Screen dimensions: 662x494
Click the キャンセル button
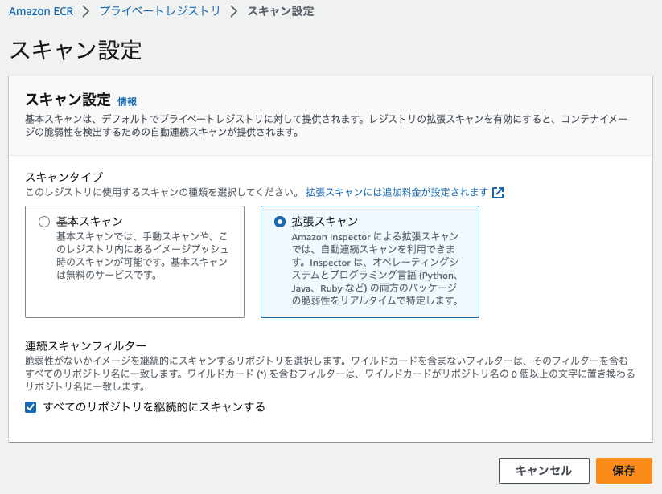pyautogui.click(x=544, y=471)
